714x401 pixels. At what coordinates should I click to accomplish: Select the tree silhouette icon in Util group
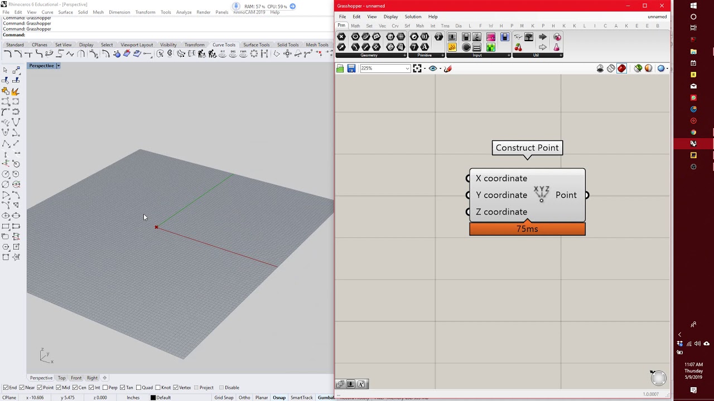click(529, 37)
